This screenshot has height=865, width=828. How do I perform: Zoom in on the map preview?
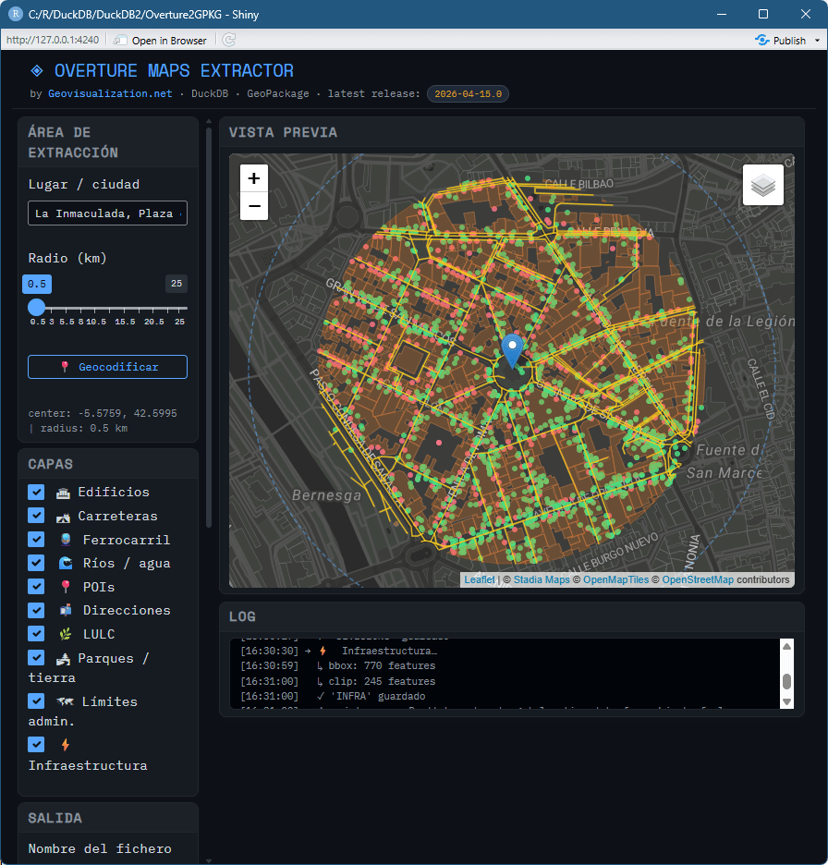pyautogui.click(x=254, y=178)
